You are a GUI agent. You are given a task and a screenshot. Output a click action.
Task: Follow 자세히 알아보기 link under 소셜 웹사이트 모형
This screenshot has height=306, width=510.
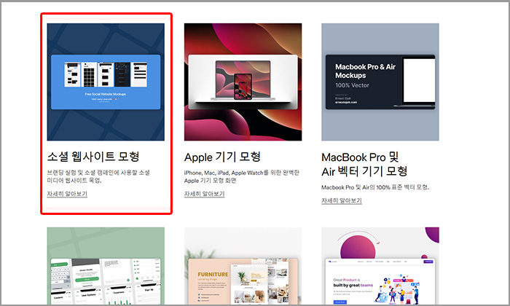point(67,194)
